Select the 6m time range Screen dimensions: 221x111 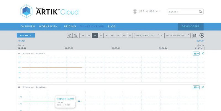[124, 36]
